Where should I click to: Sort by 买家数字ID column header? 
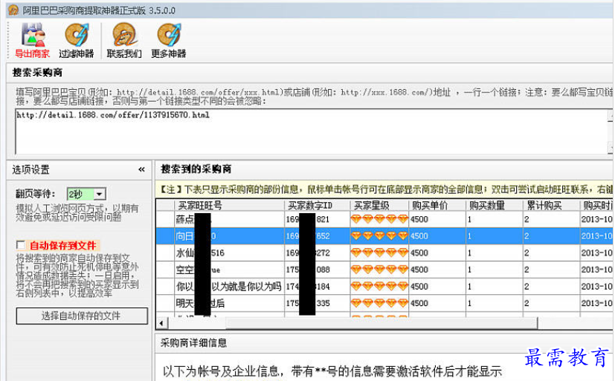click(317, 206)
